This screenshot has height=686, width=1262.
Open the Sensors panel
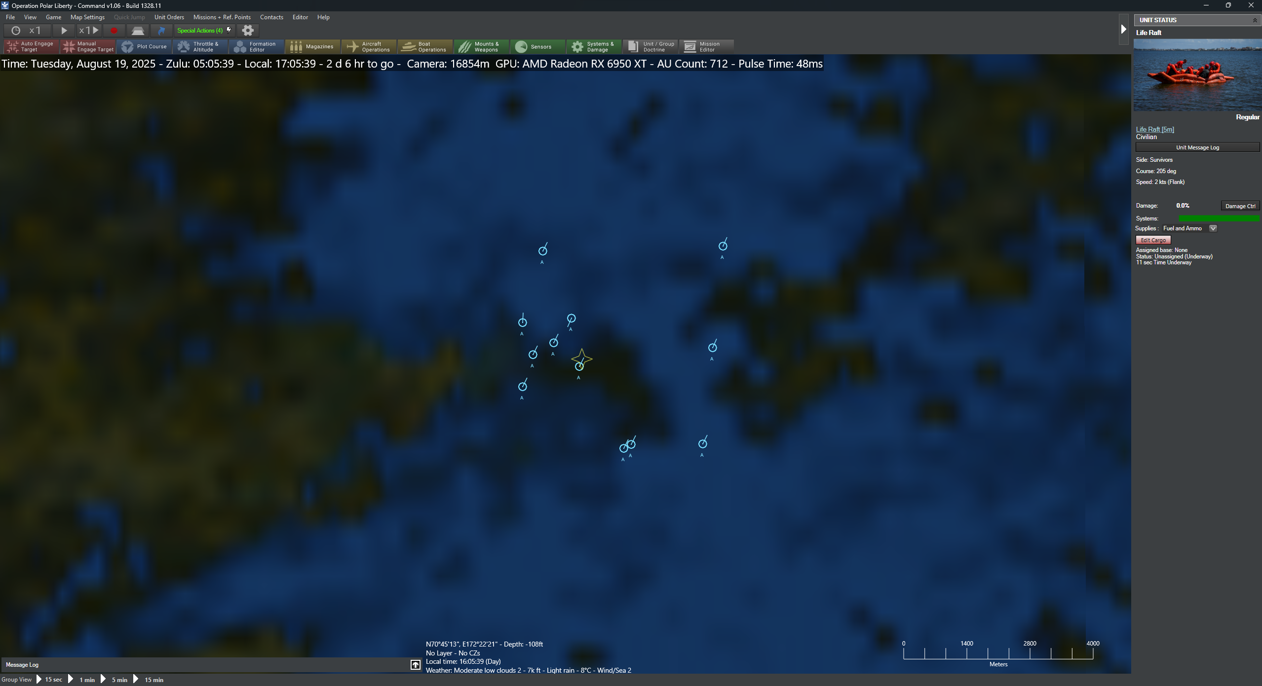coord(537,46)
